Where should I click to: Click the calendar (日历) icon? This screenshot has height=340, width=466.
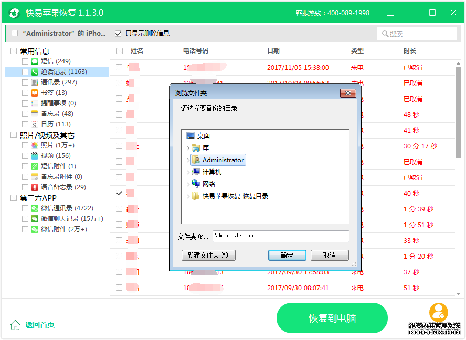pos(35,124)
